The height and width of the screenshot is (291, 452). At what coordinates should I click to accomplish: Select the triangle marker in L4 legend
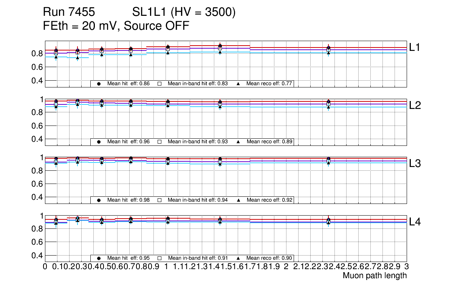click(238, 258)
